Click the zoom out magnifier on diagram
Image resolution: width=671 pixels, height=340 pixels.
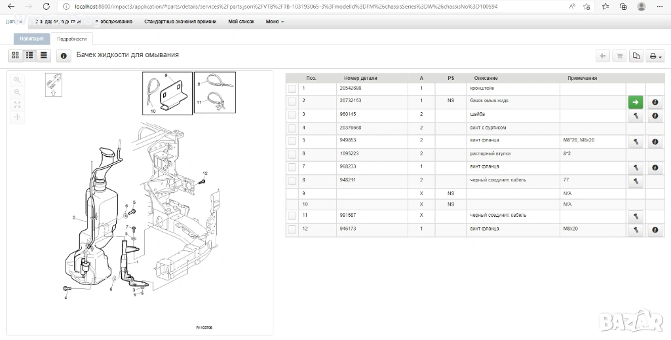(x=17, y=92)
